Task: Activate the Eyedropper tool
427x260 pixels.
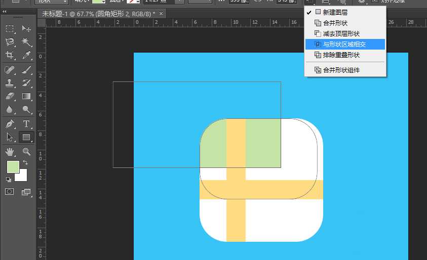Action: [x=26, y=55]
